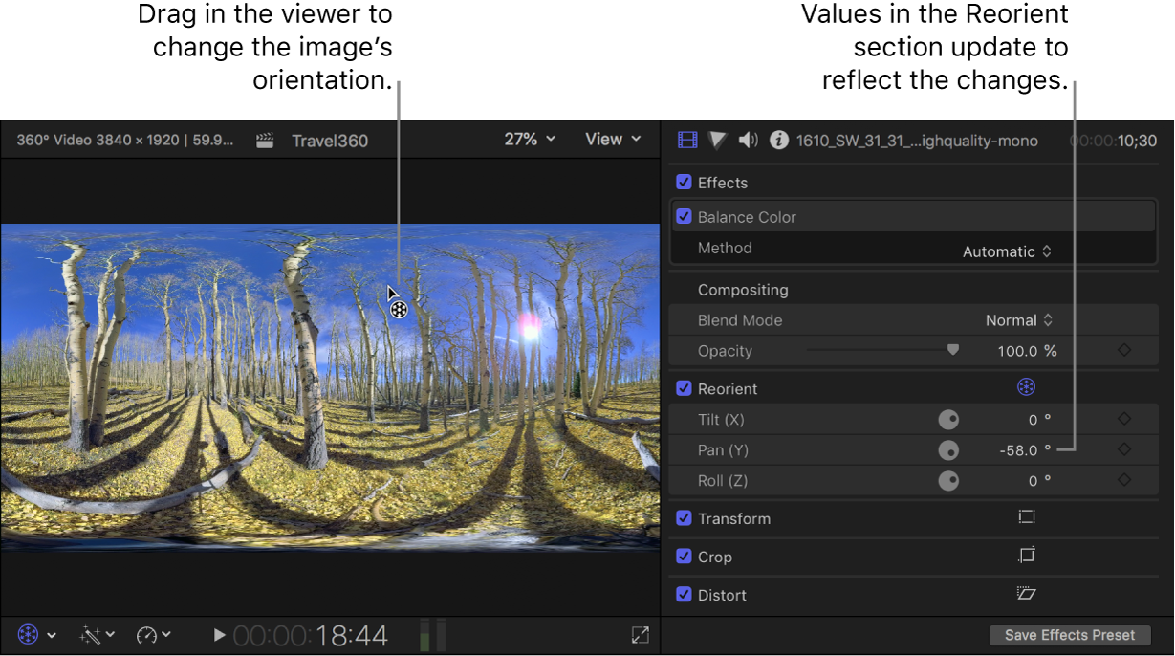Enable the Balance Color checkbox

pos(684,216)
